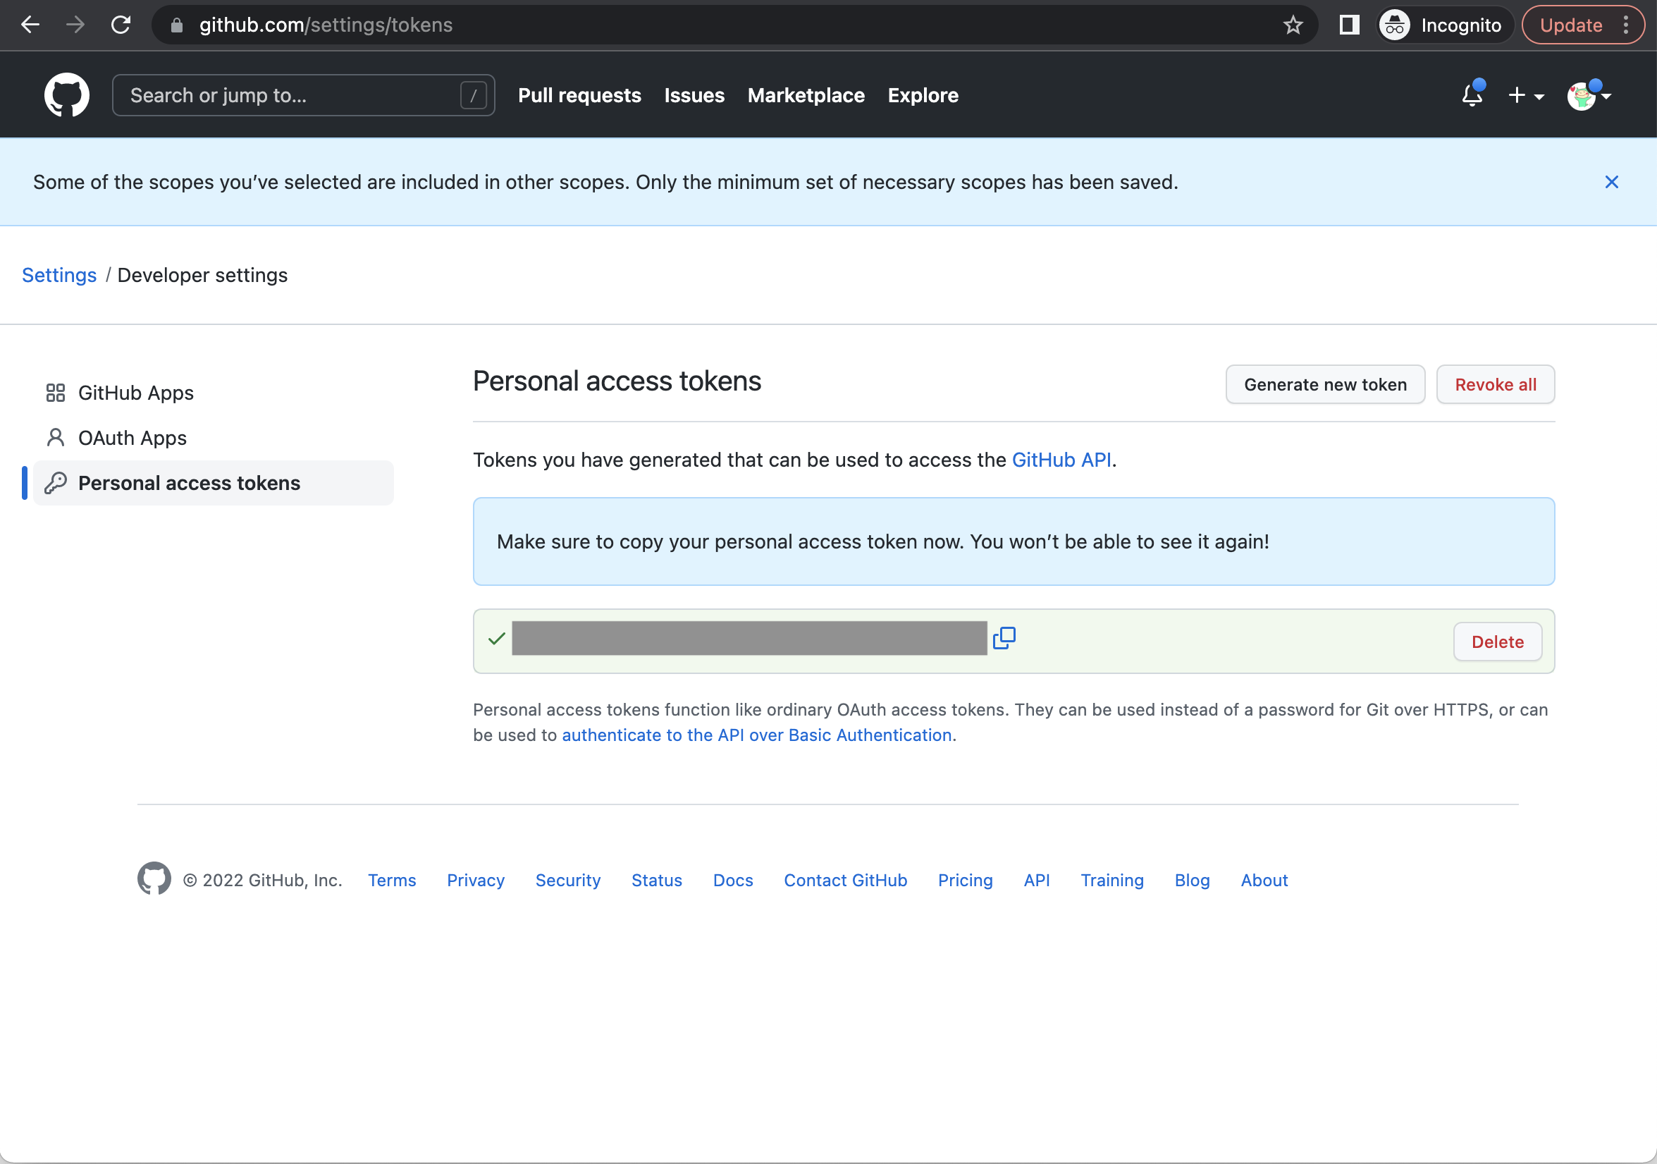This screenshot has height=1164, width=1657.
Task: Click the browser forward arrow
Action: pyautogui.click(x=75, y=25)
